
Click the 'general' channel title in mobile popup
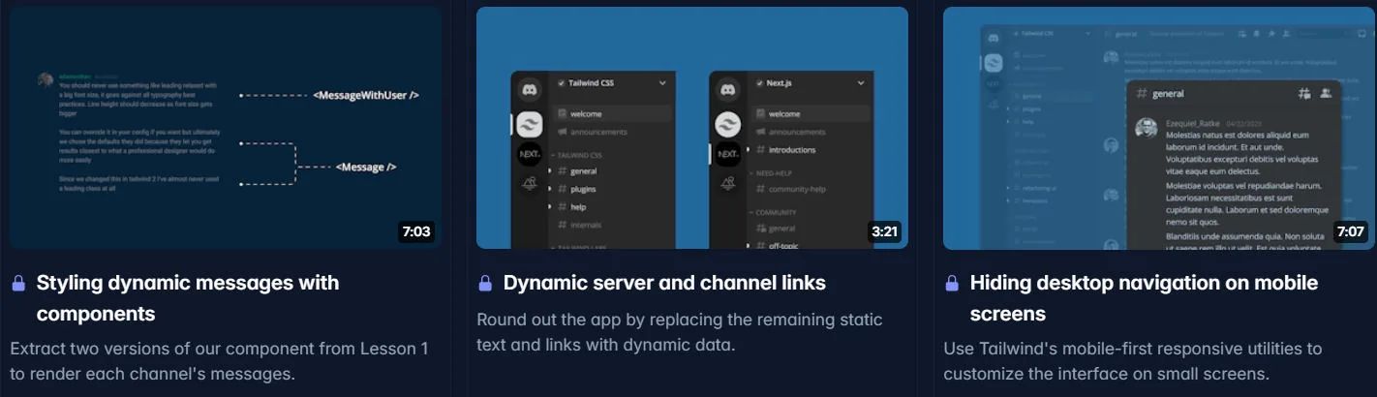[1169, 94]
